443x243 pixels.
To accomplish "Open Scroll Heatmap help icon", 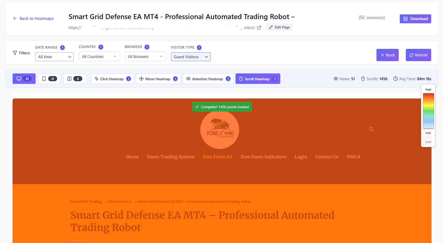I will coord(275,79).
